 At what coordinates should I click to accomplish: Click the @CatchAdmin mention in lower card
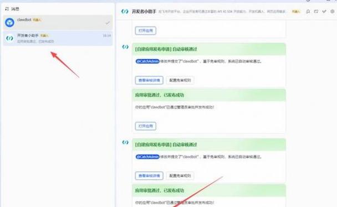[x=147, y=157]
